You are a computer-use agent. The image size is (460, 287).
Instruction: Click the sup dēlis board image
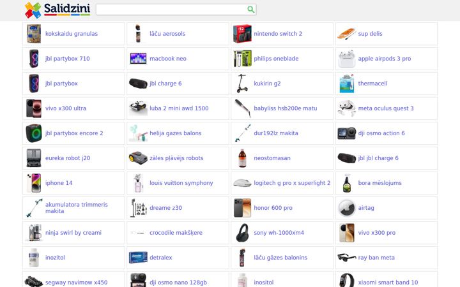pyautogui.click(x=346, y=34)
